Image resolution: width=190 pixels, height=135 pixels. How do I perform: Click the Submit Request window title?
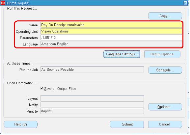click(x=17, y=3)
